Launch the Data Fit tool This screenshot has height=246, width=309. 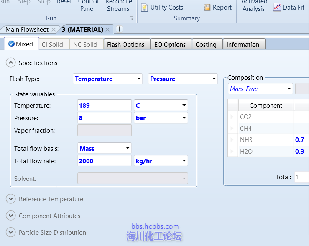pos(289,8)
